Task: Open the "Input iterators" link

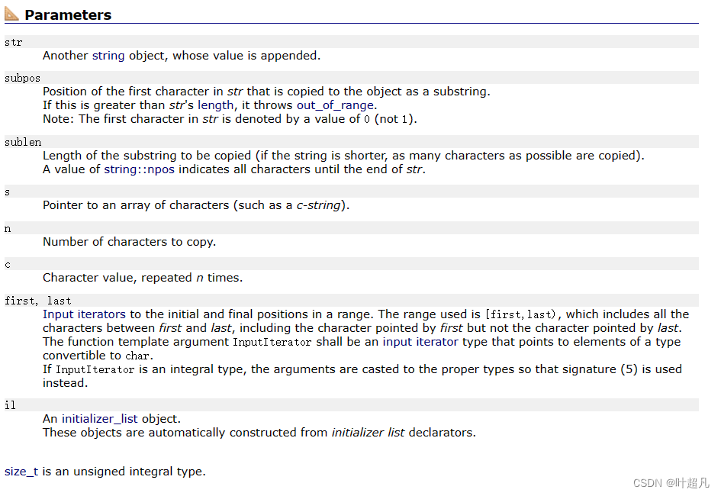Action: 84,314
